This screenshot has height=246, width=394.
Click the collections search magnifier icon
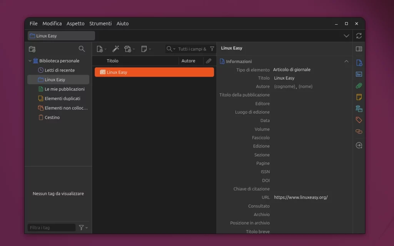[82, 49]
